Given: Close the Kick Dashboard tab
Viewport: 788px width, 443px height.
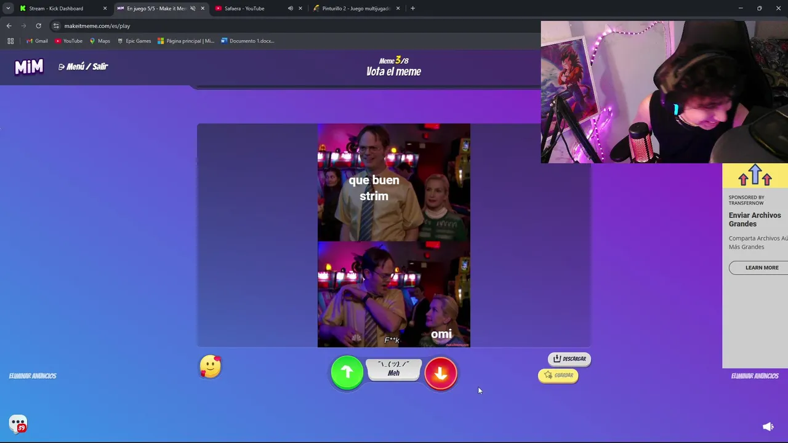Looking at the screenshot, I should click(105, 9).
